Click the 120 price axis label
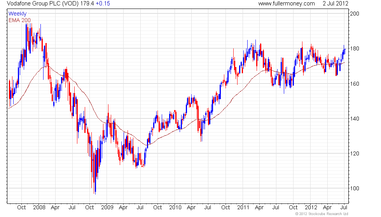 click(354, 153)
